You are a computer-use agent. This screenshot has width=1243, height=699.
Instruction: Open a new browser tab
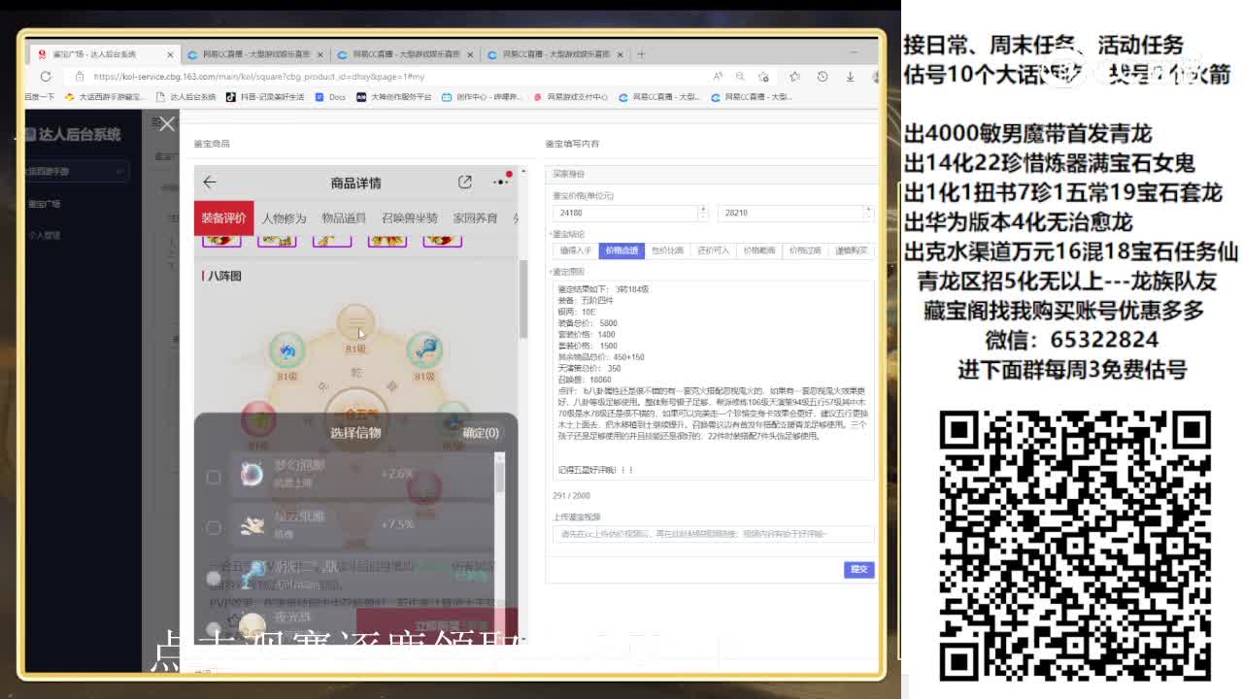pyautogui.click(x=641, y=54)
